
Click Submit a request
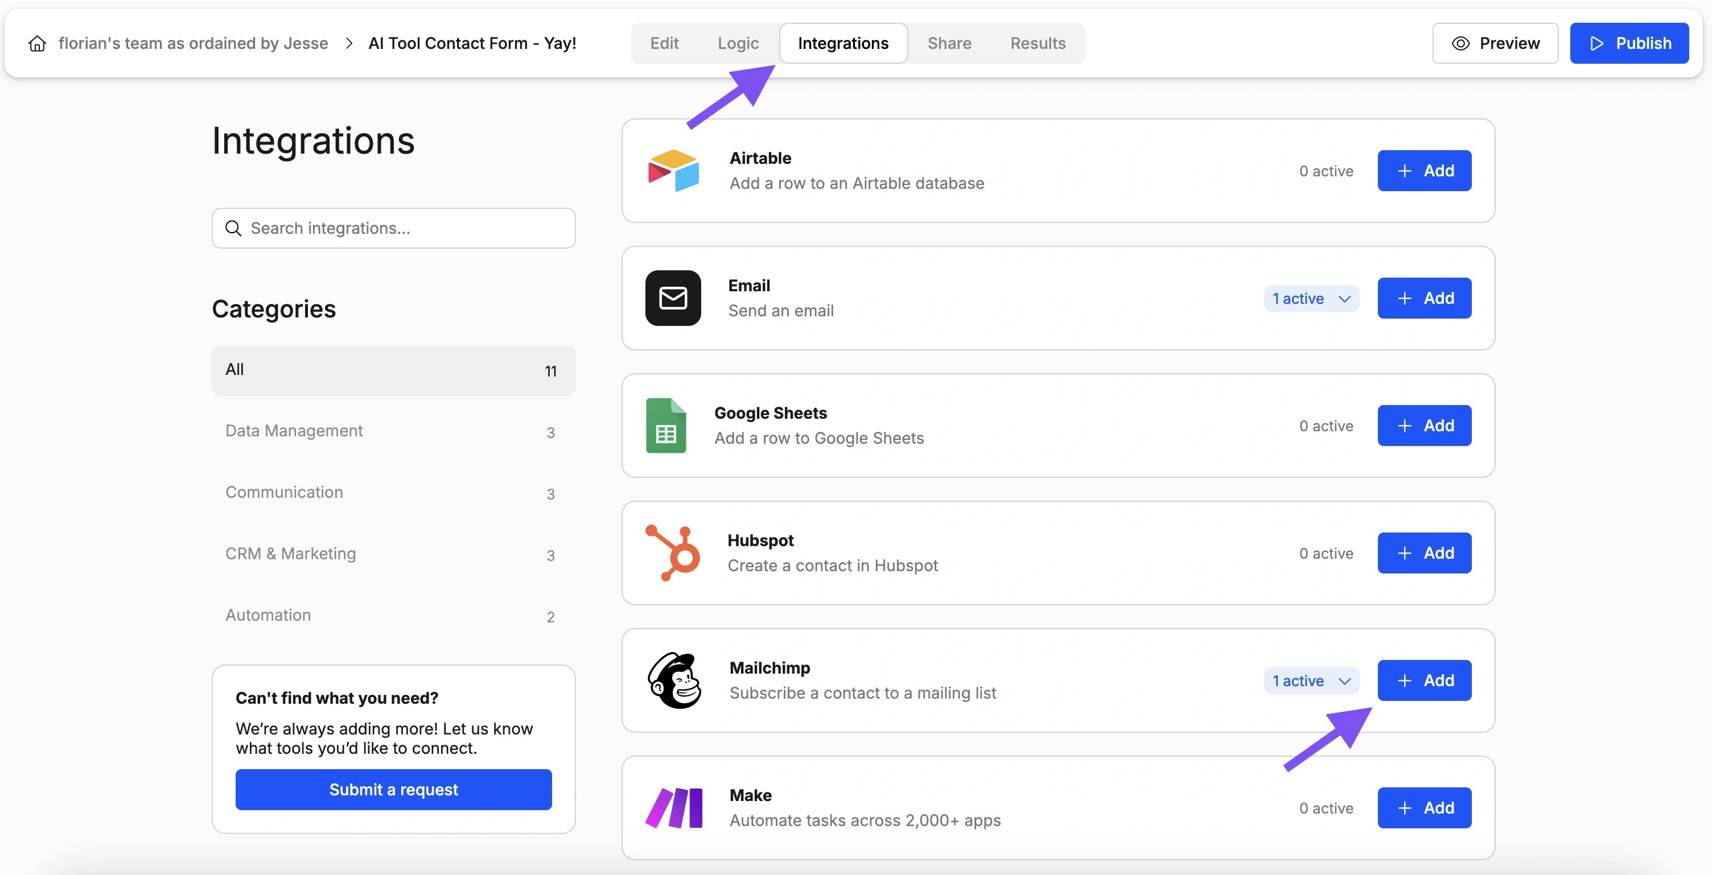click(x=393, y=789)
